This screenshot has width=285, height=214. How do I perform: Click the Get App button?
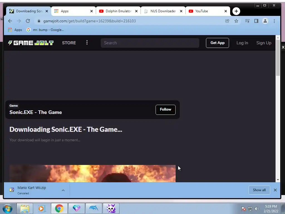click(217, 43)
